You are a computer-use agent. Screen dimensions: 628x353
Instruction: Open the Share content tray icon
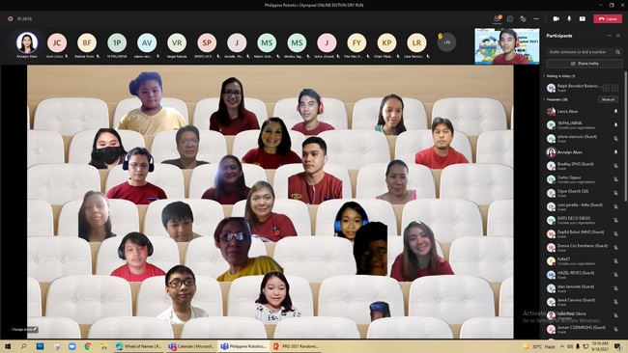tap(582, 18)
